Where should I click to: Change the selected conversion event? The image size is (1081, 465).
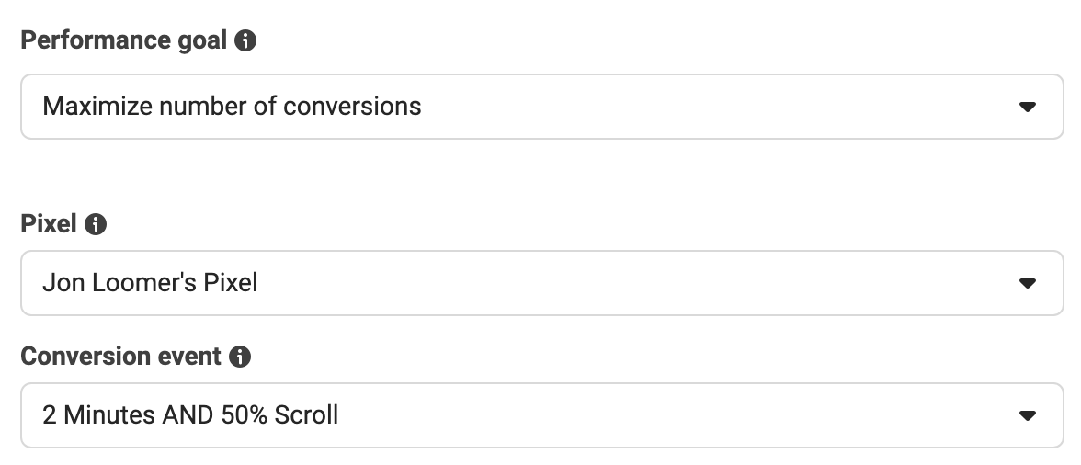coord(542,415)
